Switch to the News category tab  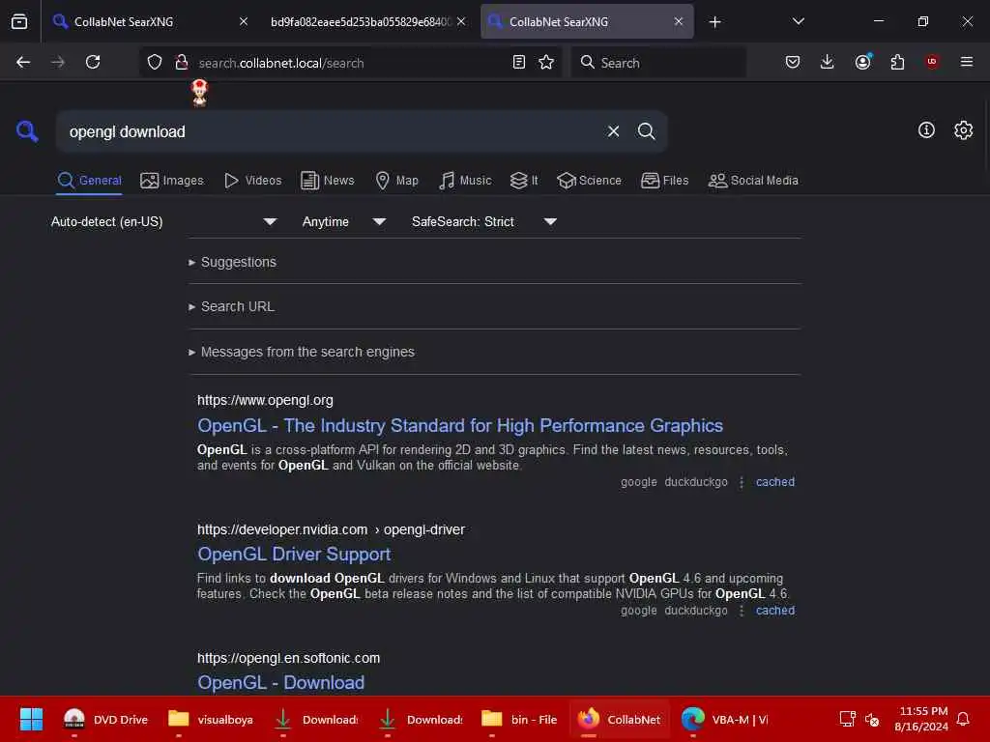pos(328,181)
